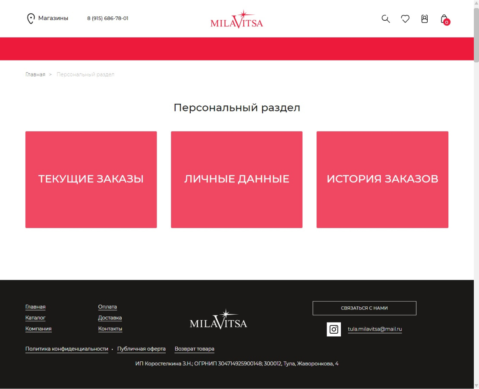
Task: Open the Возврат товара link
Action: tap(194, 349)
